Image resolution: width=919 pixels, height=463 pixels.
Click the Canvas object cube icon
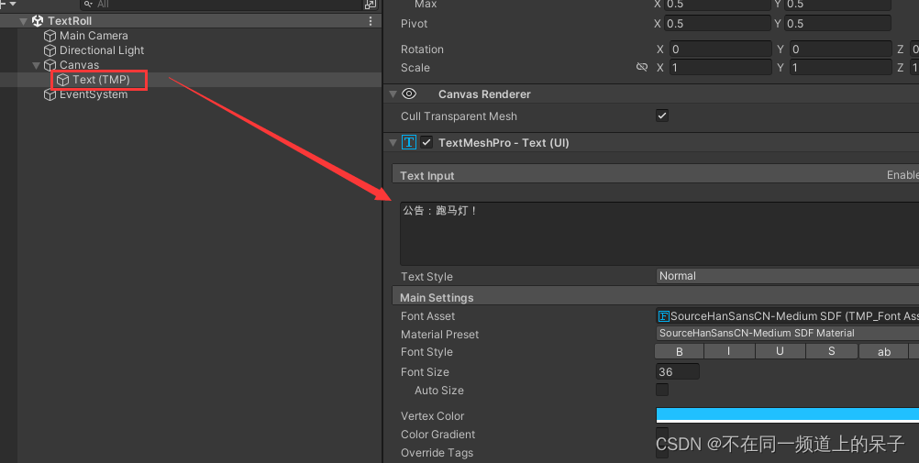coord(50,65)
